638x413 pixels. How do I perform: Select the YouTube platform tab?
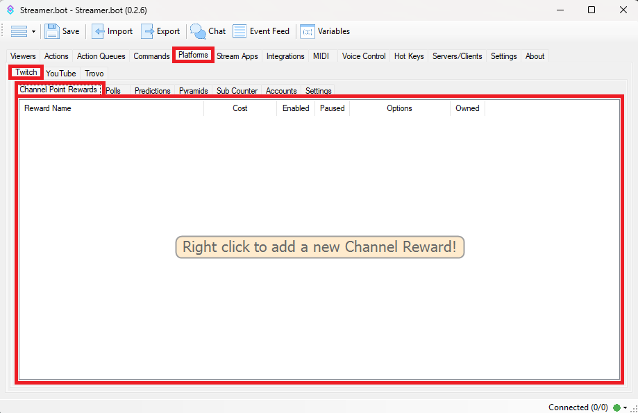point(61,73)
